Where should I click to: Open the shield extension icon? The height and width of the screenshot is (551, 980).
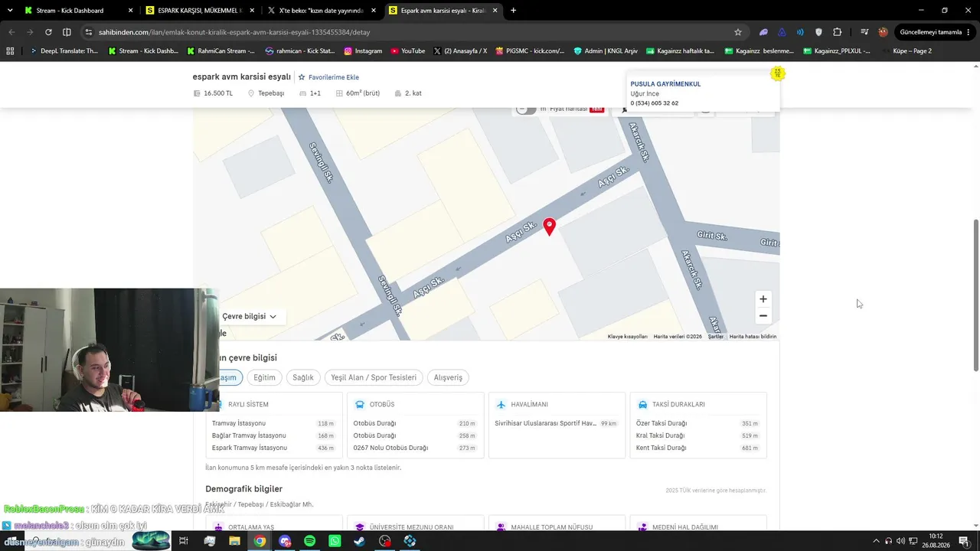[x=818, y=32]
